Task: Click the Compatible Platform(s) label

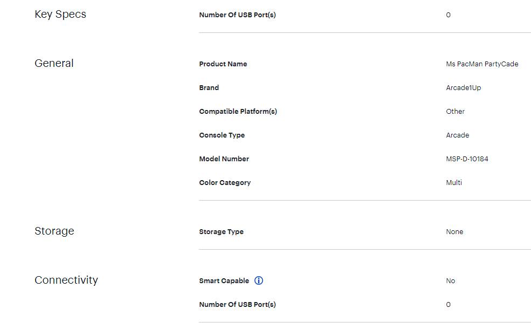Action: [238, 112]
